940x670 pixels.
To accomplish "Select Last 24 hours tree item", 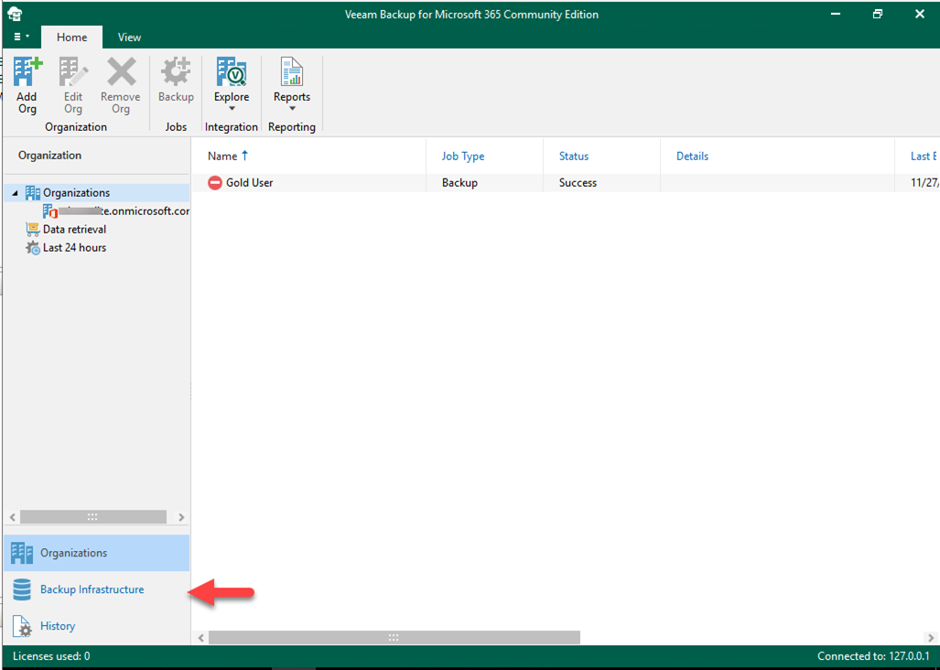I will (74, 247).
